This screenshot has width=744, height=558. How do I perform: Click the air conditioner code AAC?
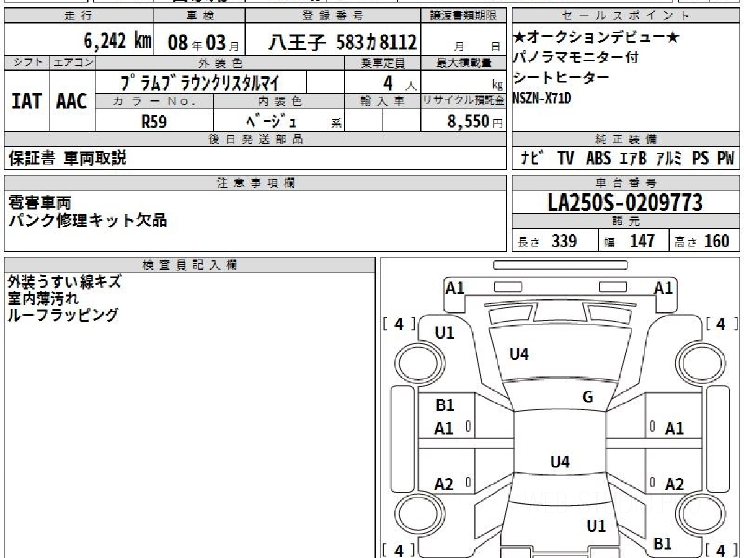tap(72, 102)
